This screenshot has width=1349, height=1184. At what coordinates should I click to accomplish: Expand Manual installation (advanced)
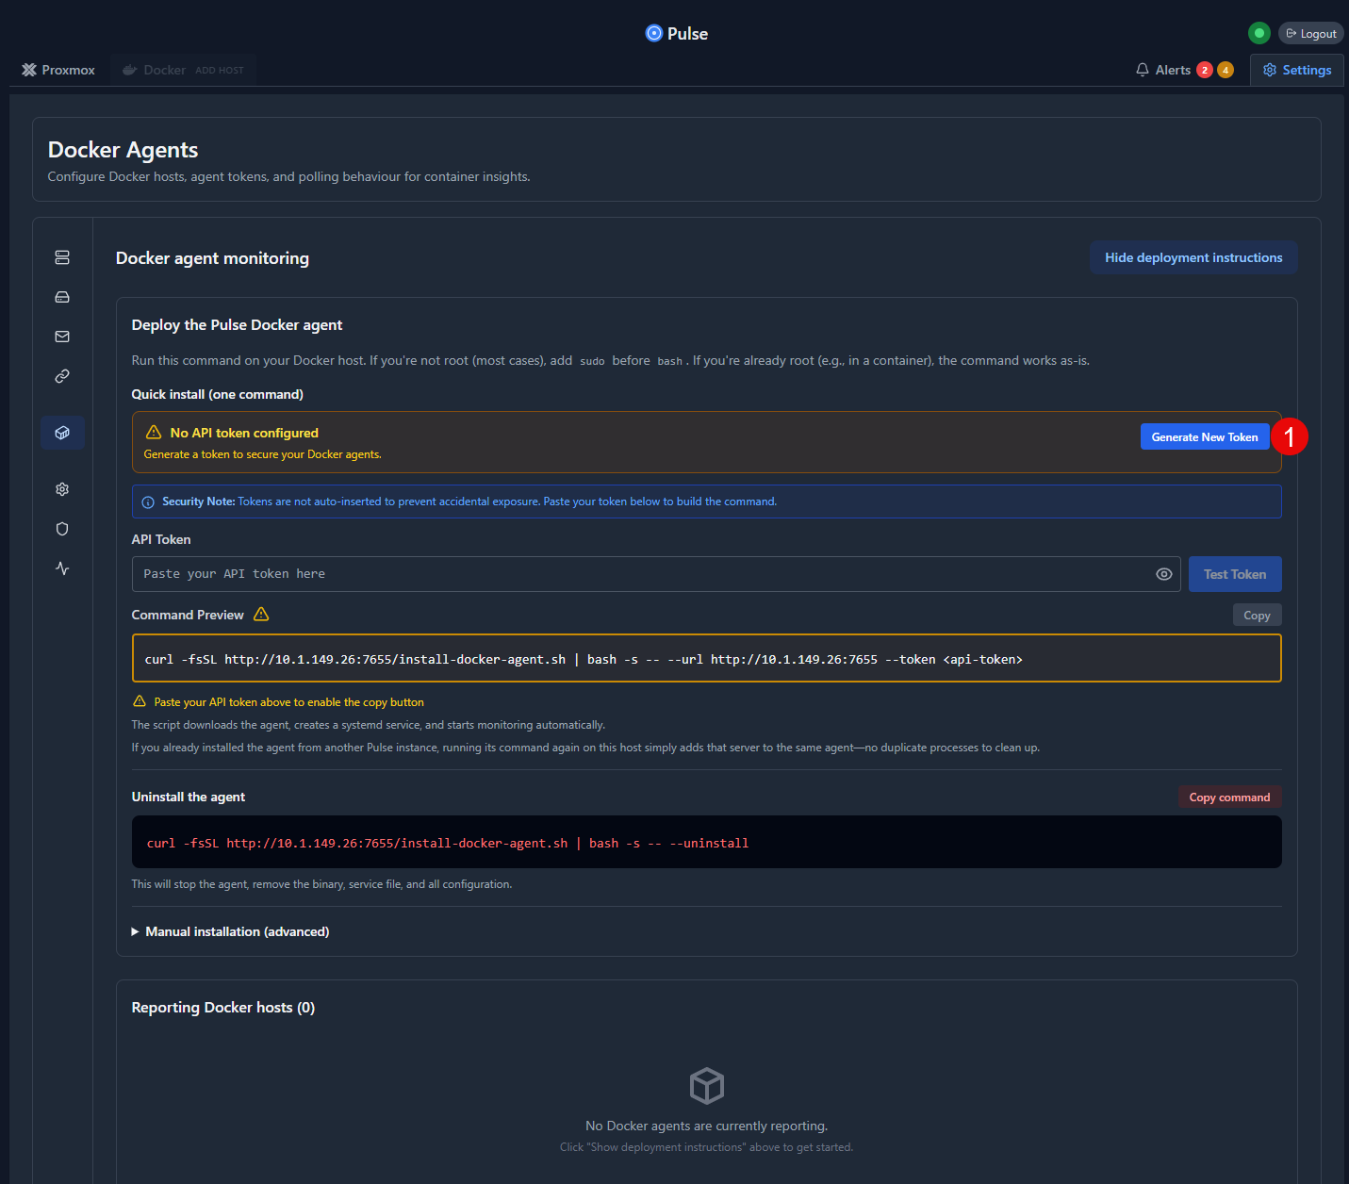pos(230,931)
